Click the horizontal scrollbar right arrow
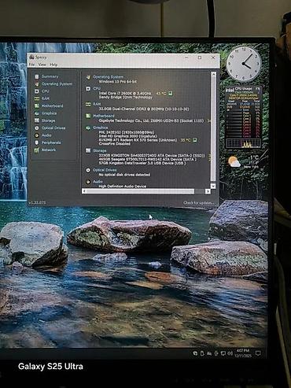The height and width of the screenshot is (388, 291). [208, 191]
